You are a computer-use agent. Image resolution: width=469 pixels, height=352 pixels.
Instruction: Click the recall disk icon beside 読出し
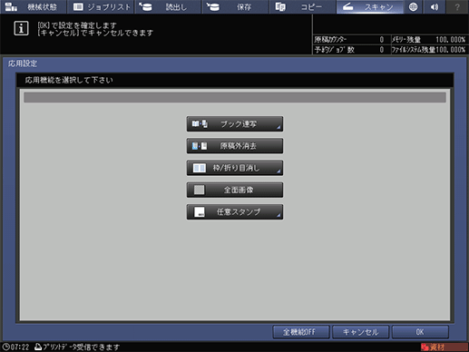coord(146,6)
